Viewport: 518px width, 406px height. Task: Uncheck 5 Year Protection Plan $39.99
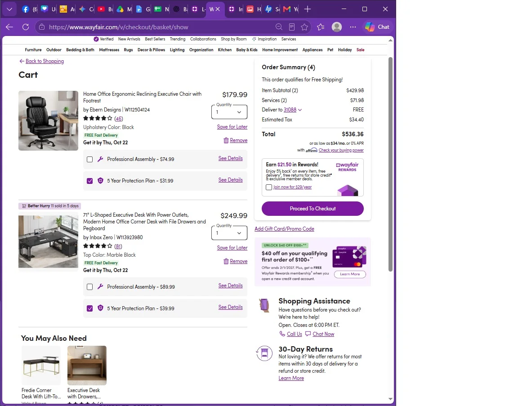(x=89, y=308)
